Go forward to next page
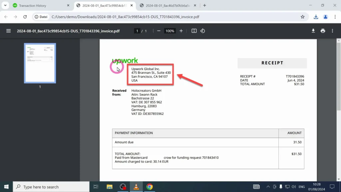 pos(15,17)
